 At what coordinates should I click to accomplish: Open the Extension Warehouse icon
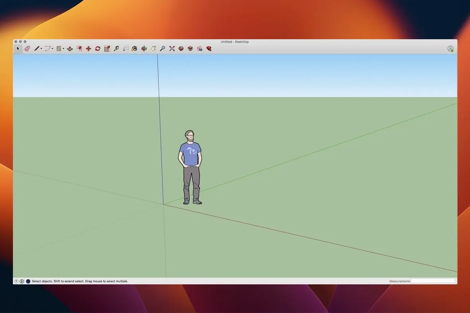pos(190,49)
